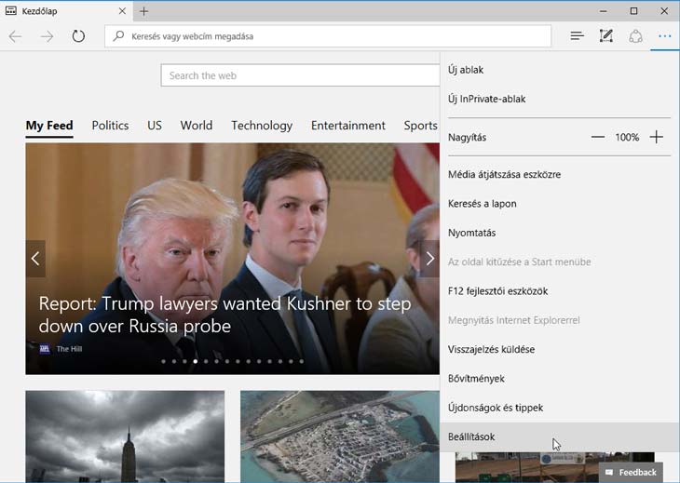Open the Trump lawyers Kushner headline
This screenshot has height=483, width=680.
[x=224, y=315]
